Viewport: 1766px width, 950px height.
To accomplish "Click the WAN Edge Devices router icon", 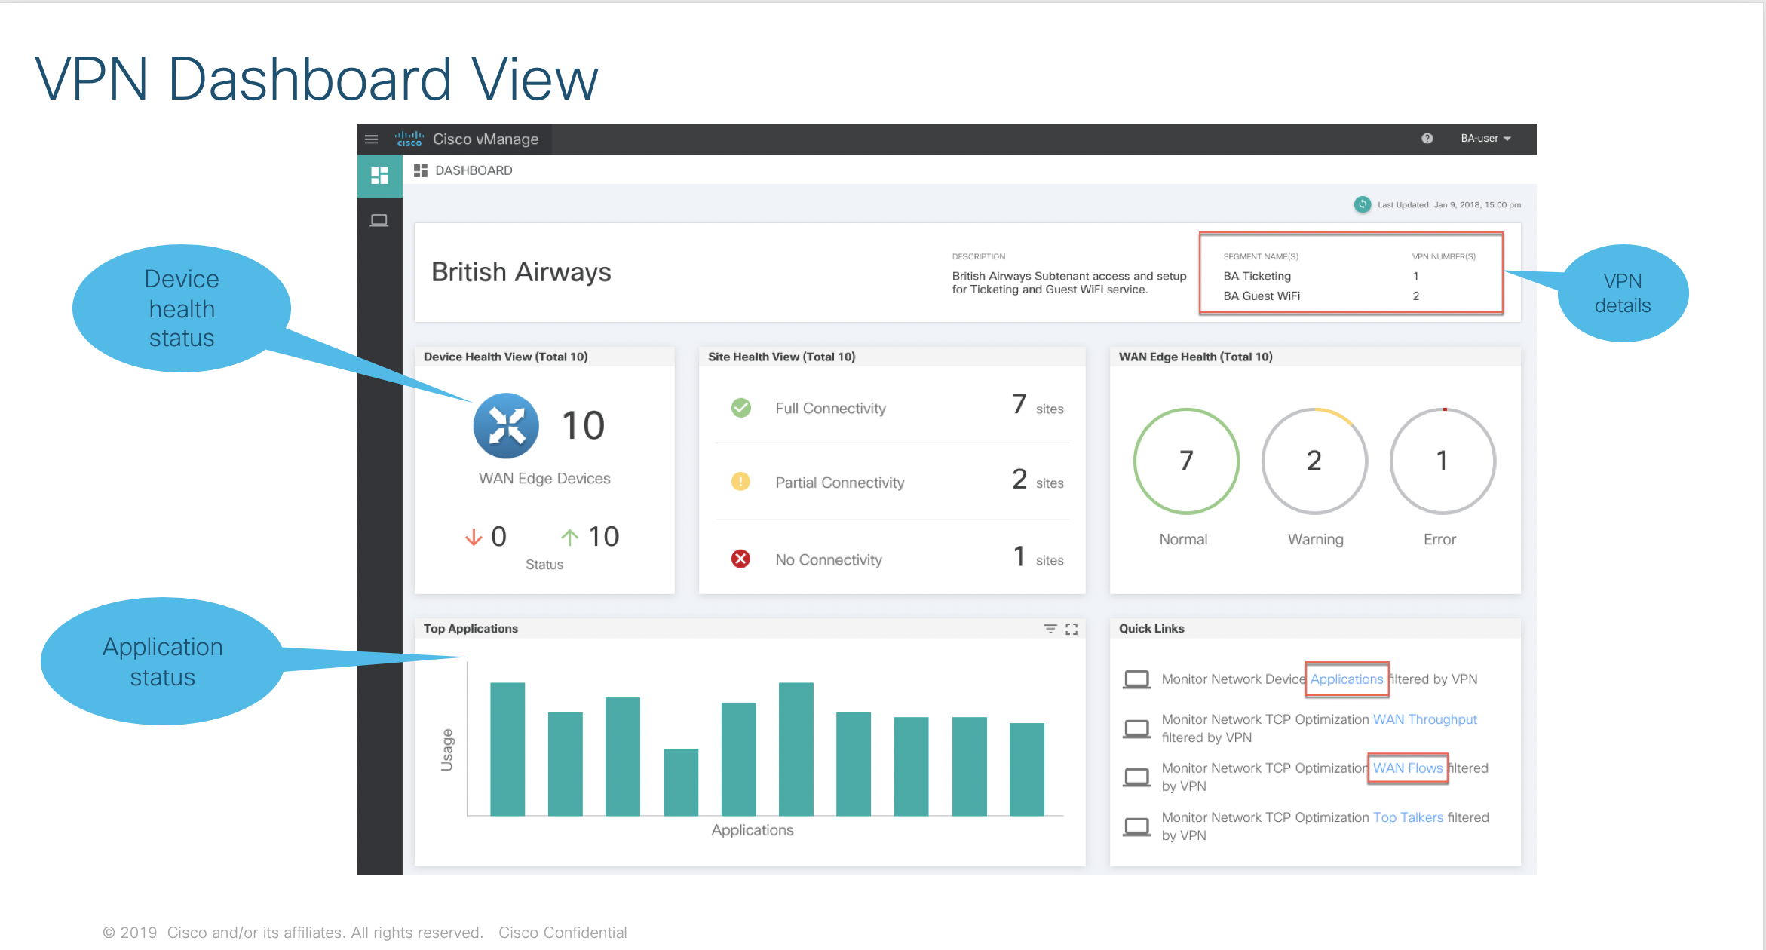I will pyautogui.click(x=506, y=426).
